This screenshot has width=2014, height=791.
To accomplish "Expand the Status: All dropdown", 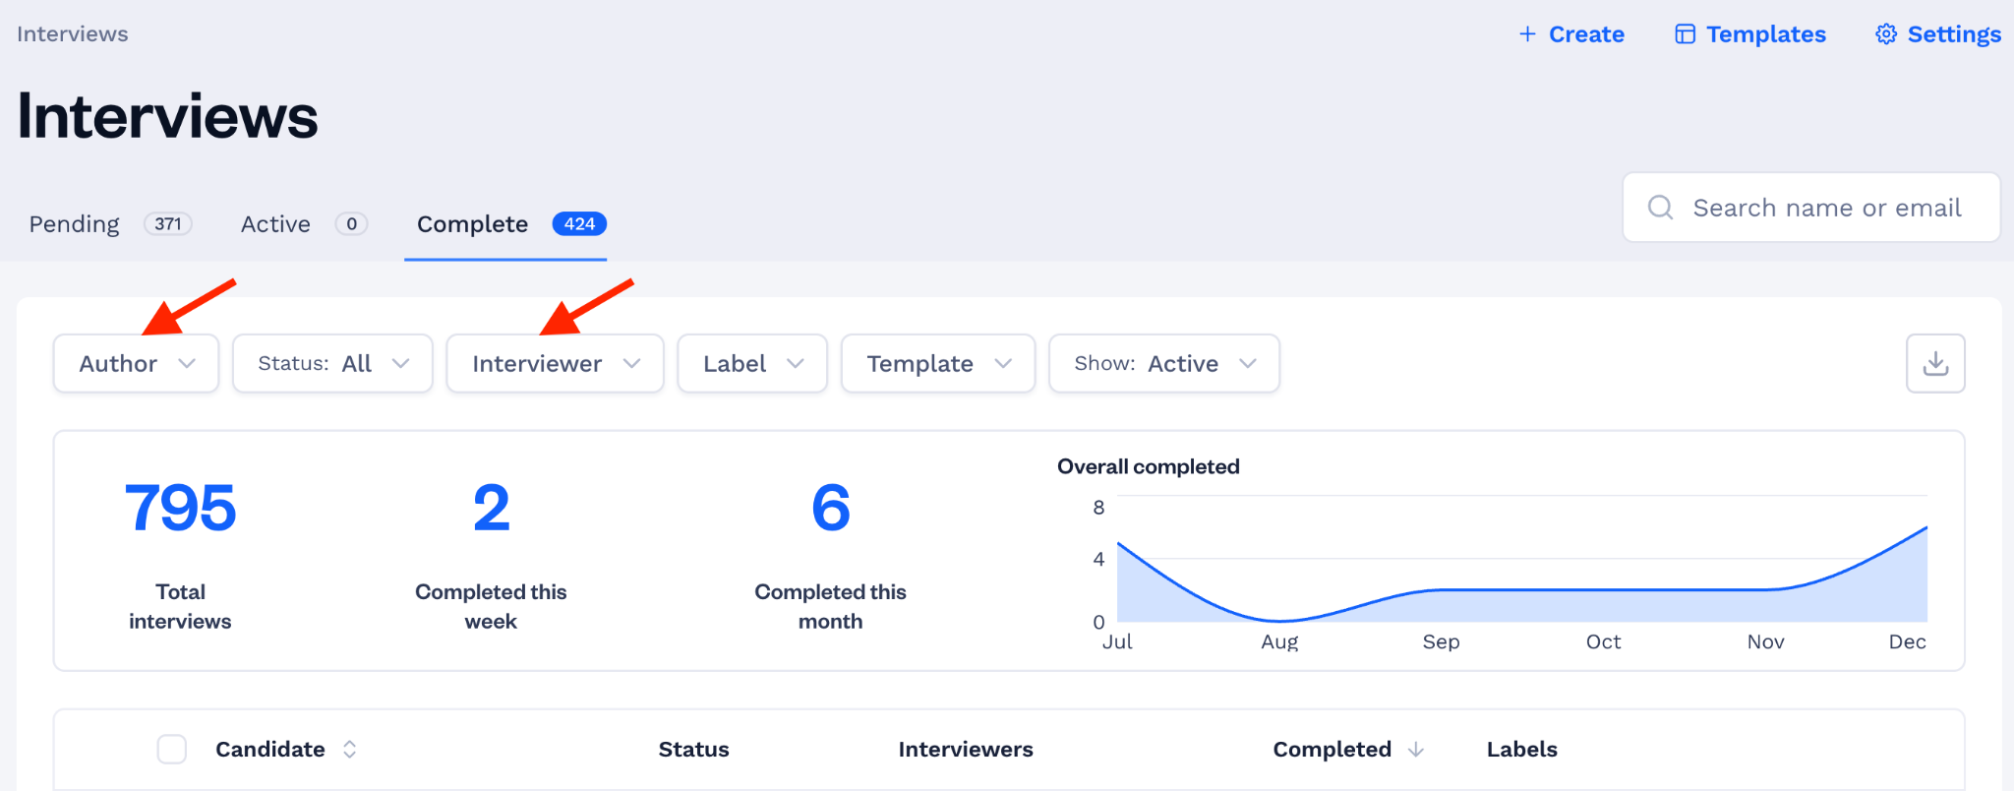I will click(x=332, y=364).
